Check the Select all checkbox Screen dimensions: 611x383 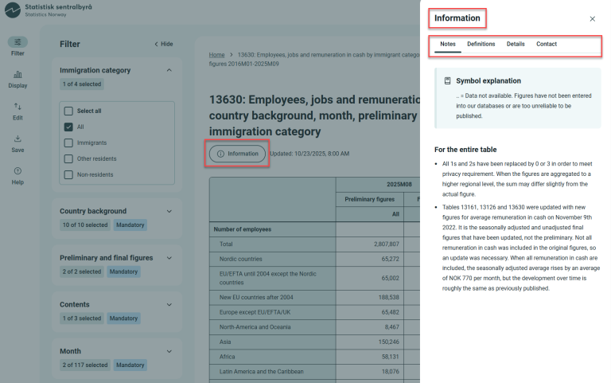(x=68, y=111)
